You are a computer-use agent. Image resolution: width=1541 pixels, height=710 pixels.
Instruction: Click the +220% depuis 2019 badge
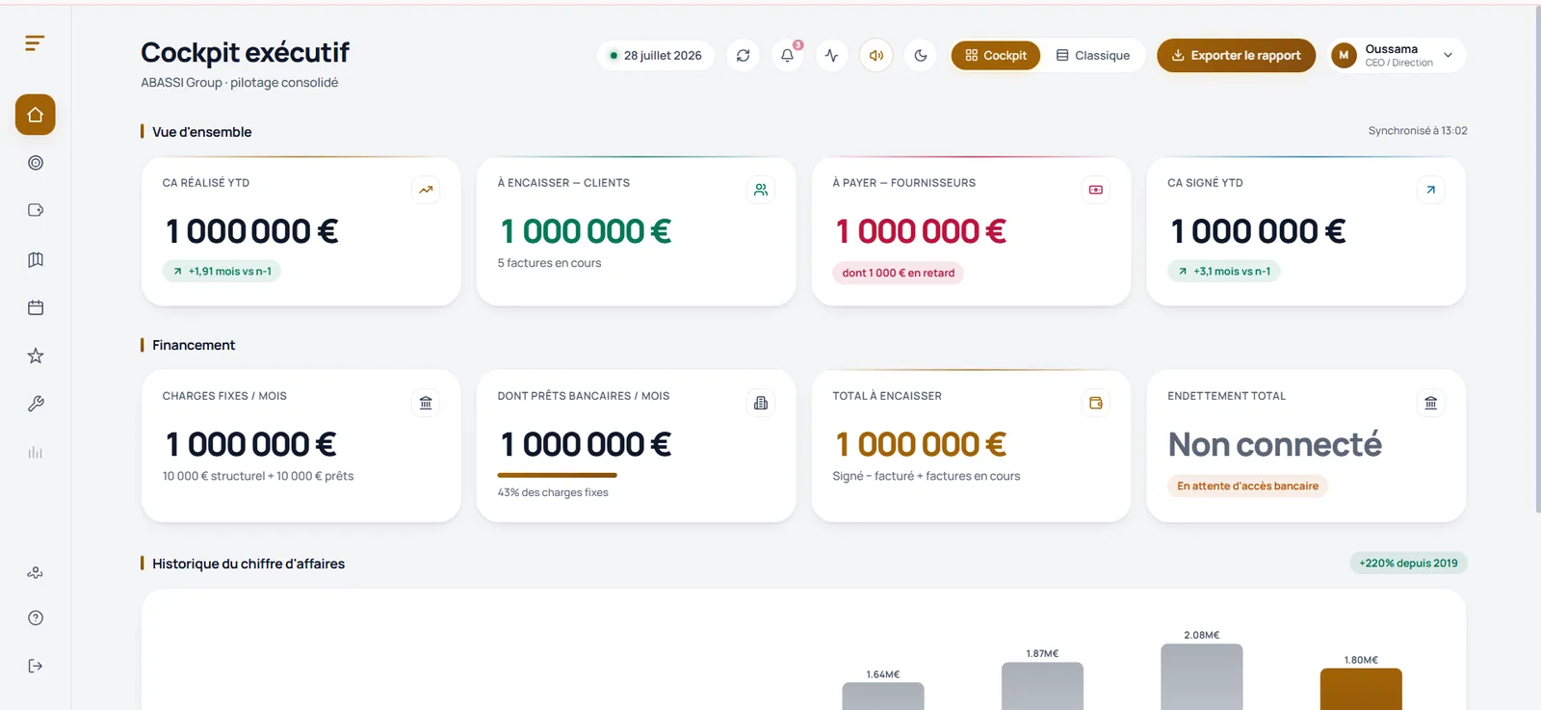pyautogui.click(x=1408, y=564)
